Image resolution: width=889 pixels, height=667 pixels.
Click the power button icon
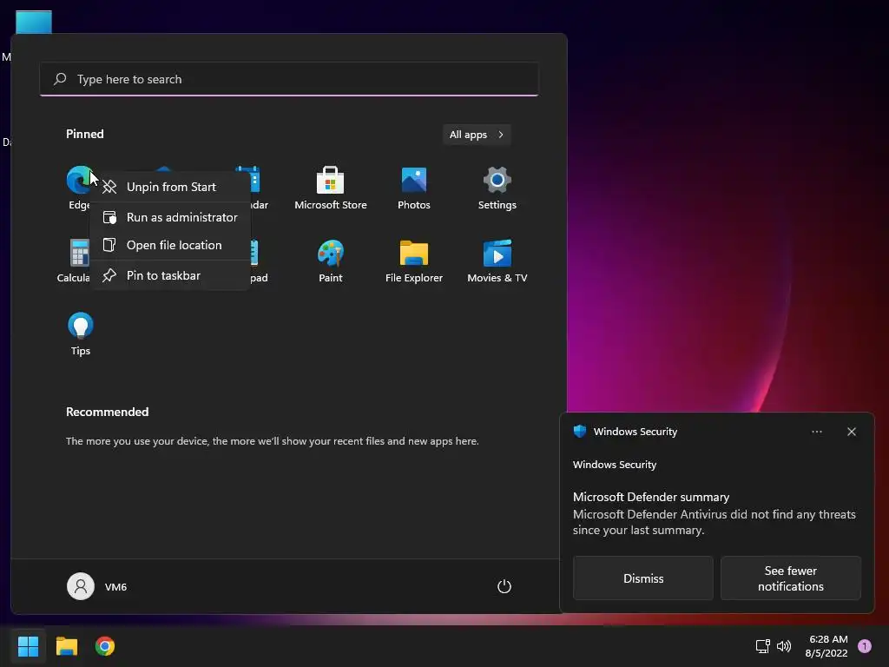pyautogui.click(x=504, y=586)
